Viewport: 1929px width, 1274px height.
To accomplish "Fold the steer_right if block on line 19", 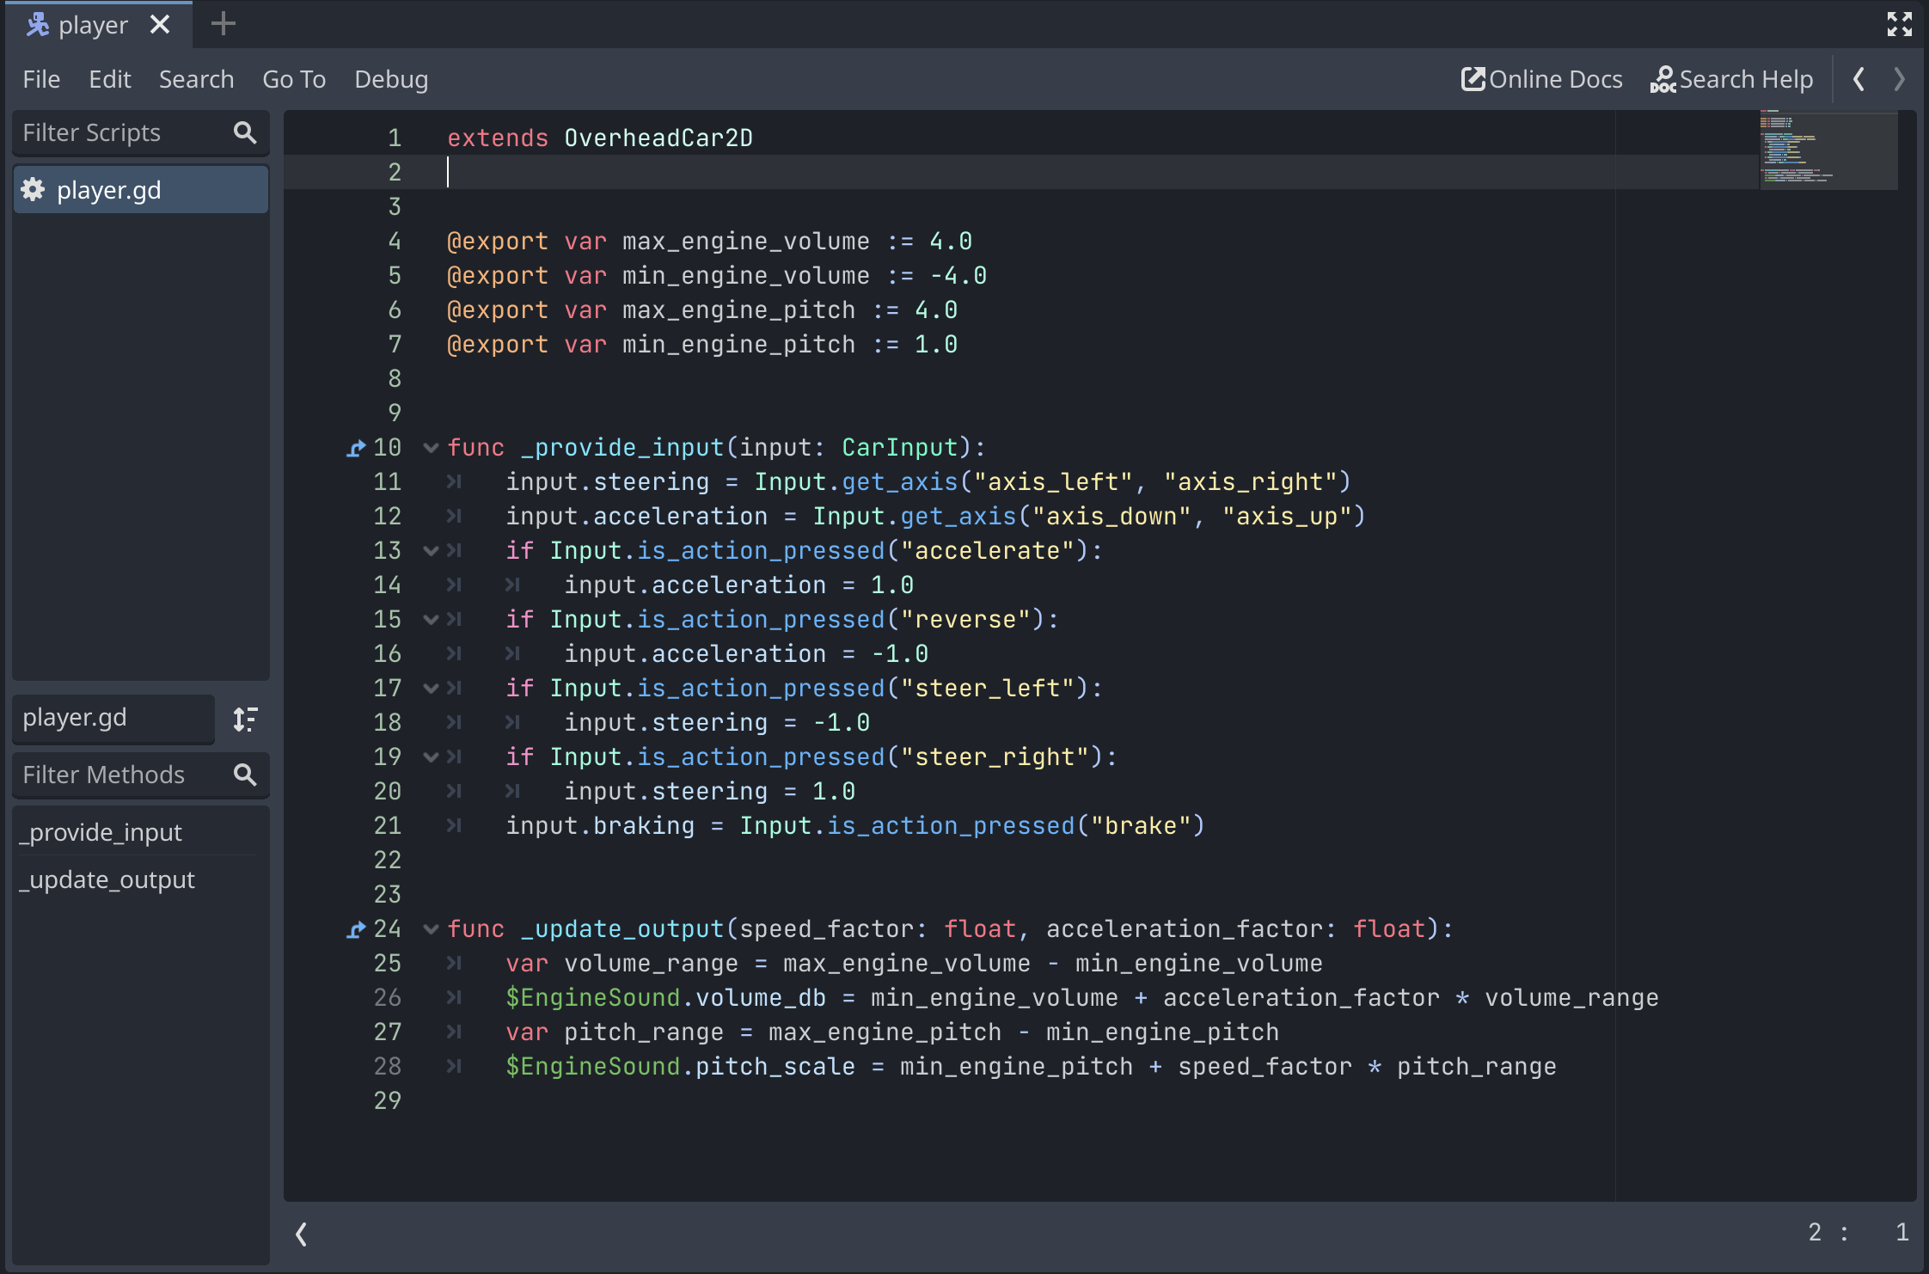I will coord(431,757).
